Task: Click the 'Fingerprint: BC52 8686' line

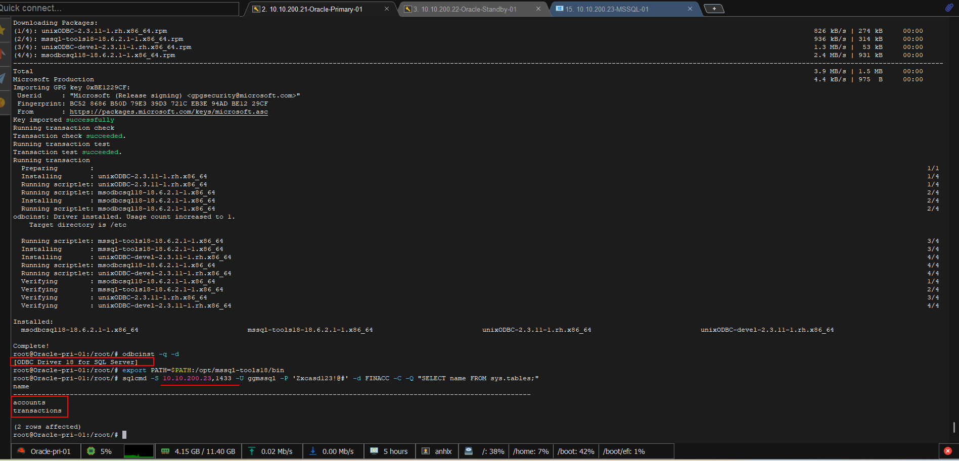Action: coord(143,104)
